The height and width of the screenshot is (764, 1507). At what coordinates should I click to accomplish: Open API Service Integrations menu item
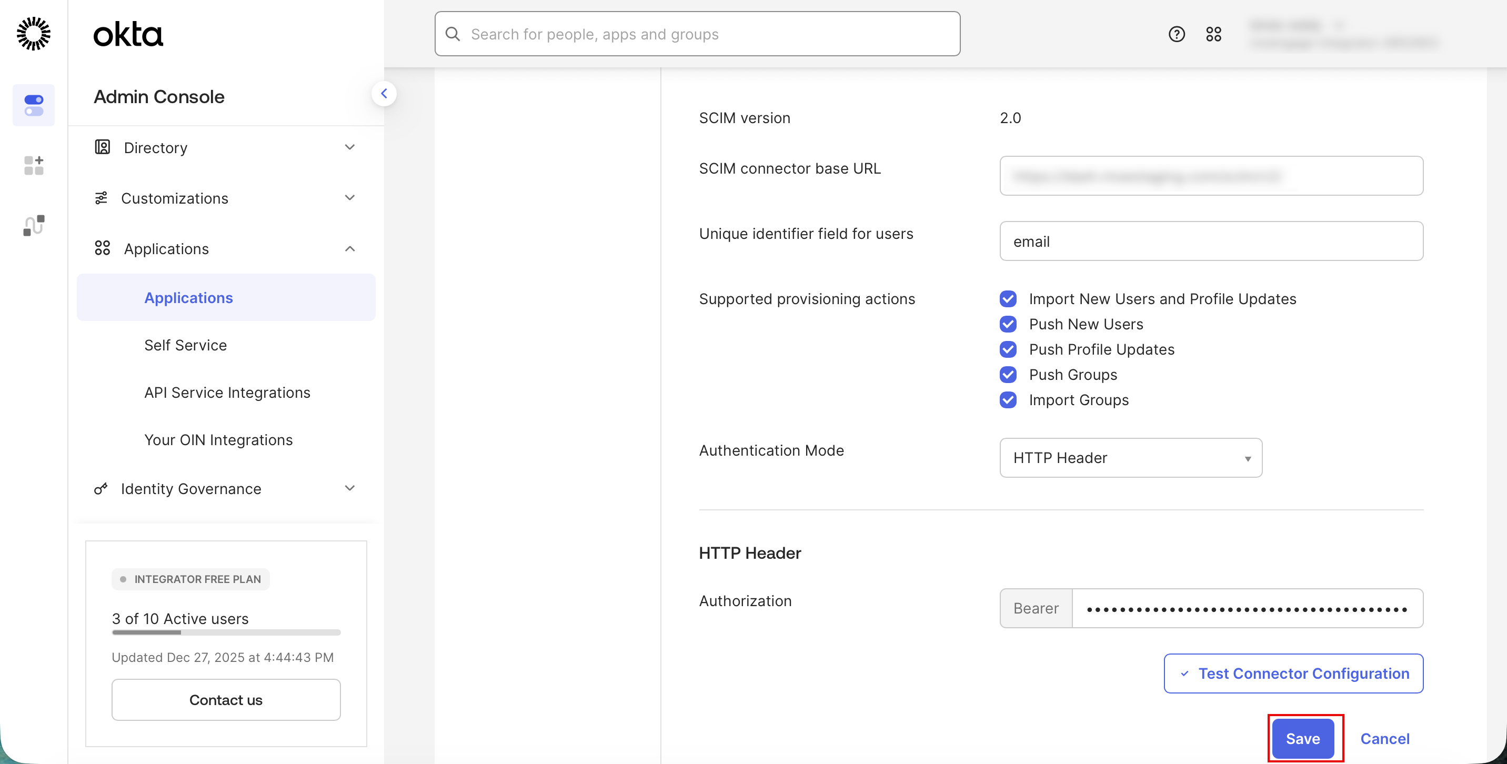(x=227, y=393)
